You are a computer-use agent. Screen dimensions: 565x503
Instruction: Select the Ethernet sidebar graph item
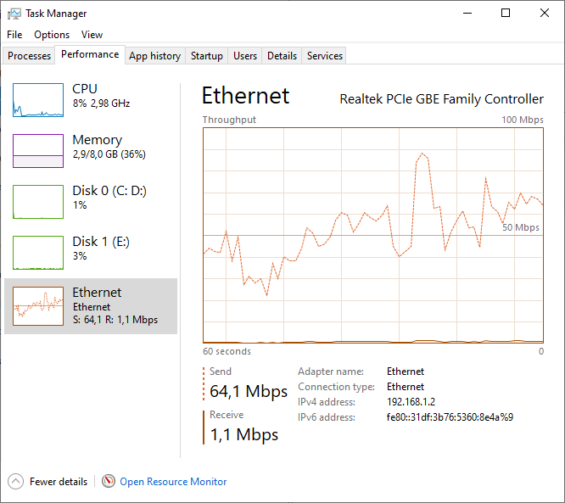click(x=38, y=306)
